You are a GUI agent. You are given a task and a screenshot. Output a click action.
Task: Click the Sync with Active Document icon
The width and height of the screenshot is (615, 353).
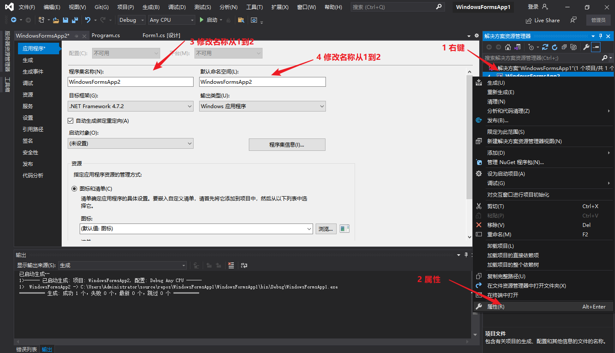tap(545, 47)
